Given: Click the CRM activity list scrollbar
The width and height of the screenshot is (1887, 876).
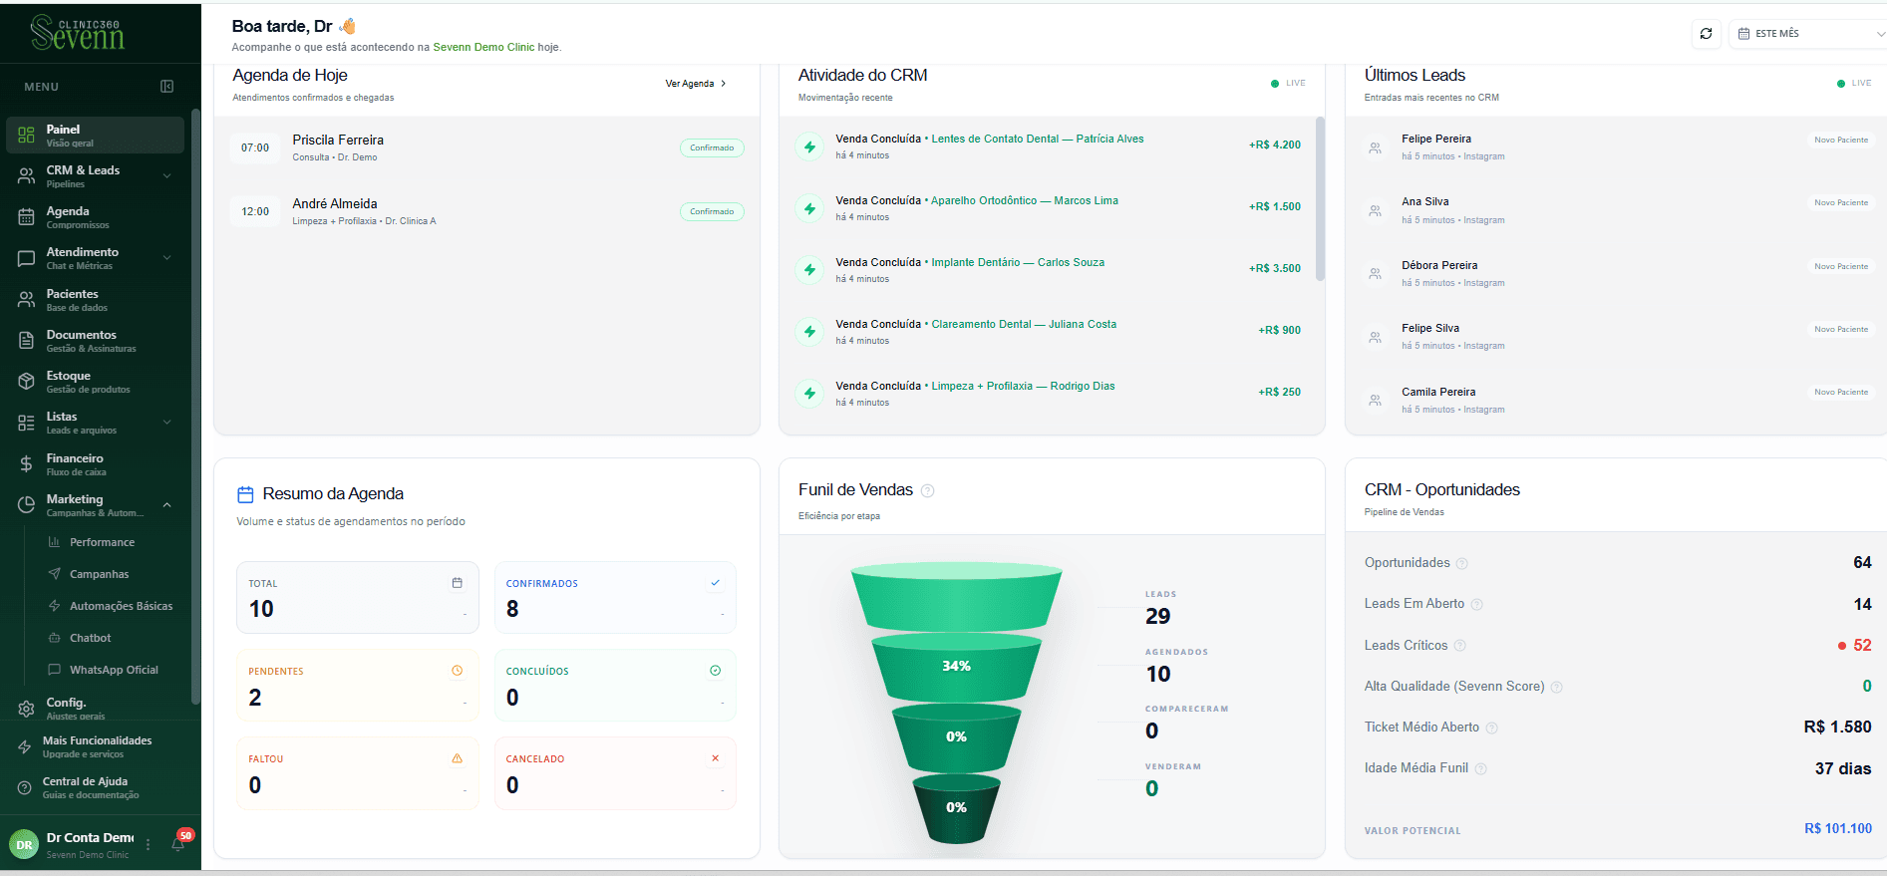Looking at the screenshot, I should (1320, 199).
